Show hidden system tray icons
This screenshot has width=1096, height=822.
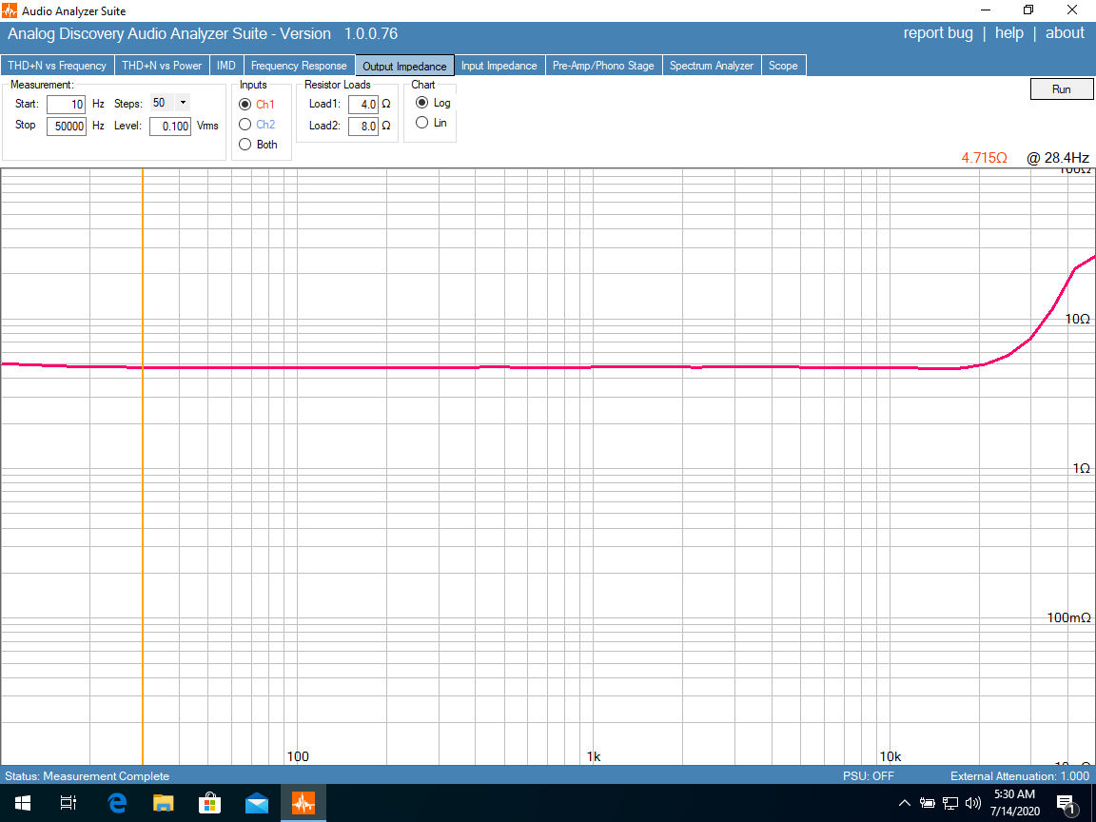904,803
